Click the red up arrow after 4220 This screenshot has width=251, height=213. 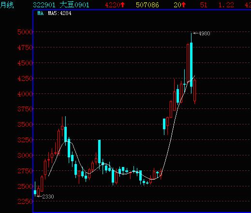pos(122,5)
